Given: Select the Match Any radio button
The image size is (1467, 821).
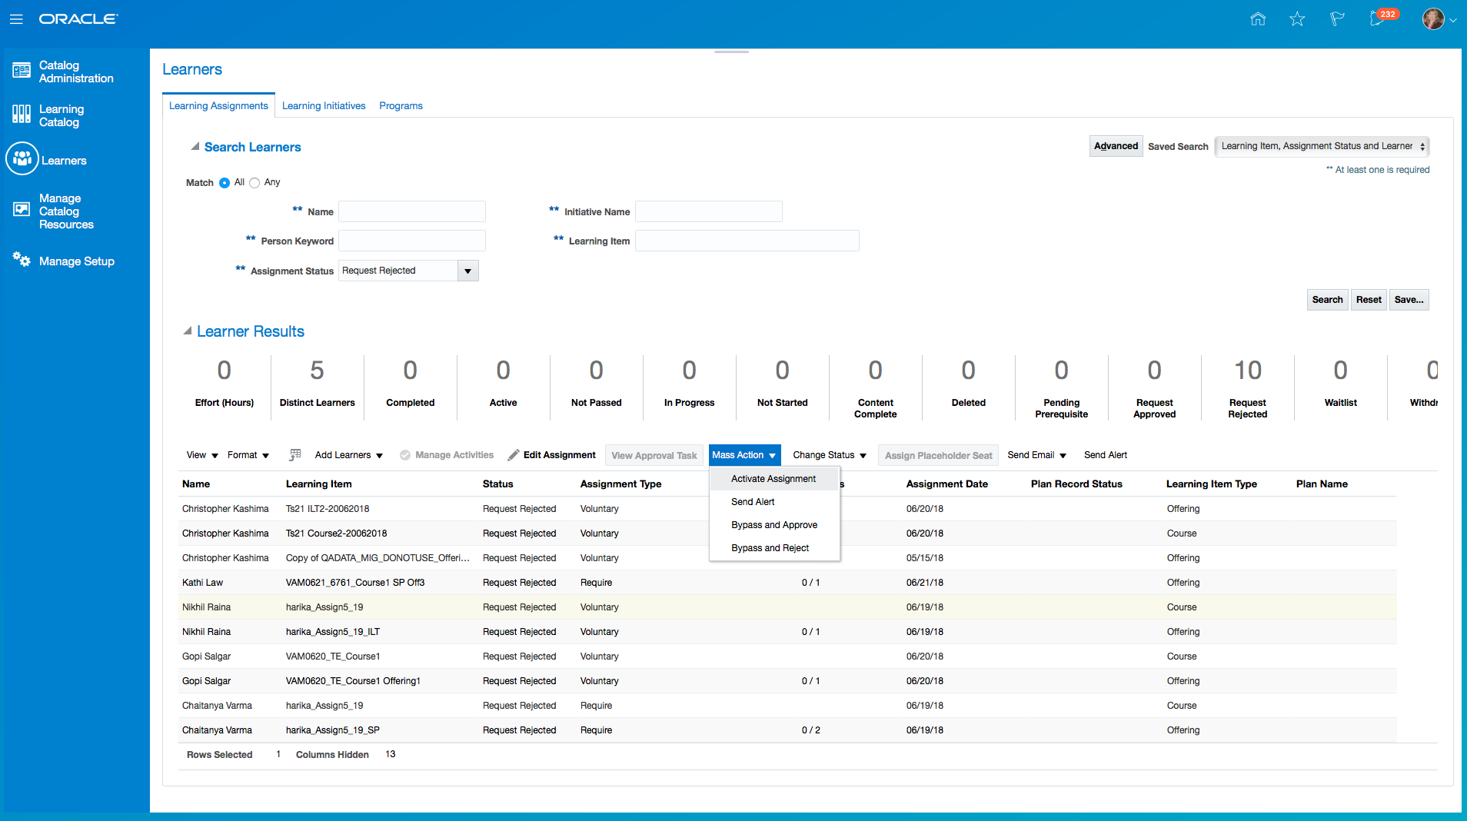Looking at the screenshot, I should click(x=254, y=183).
